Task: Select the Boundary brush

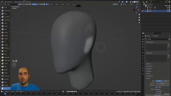Action: pyautogui.click(x=5, y=79)
